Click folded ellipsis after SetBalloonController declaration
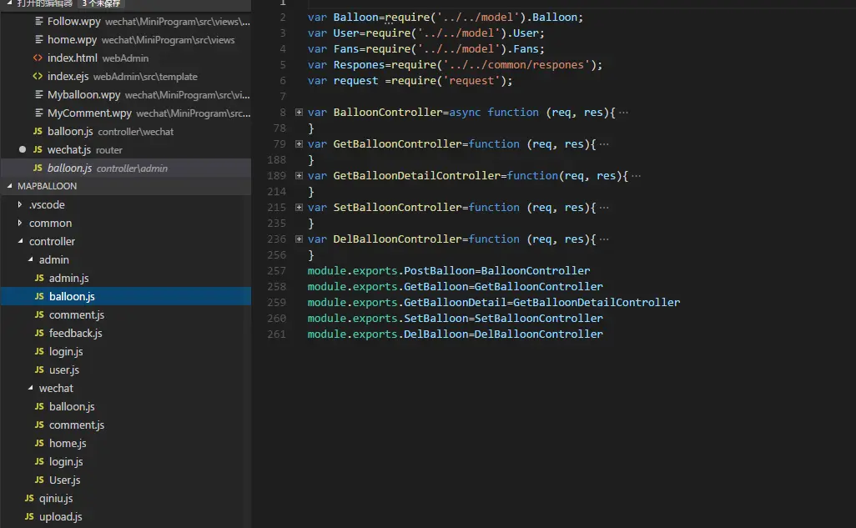856x528 pixels. [604, 208]
